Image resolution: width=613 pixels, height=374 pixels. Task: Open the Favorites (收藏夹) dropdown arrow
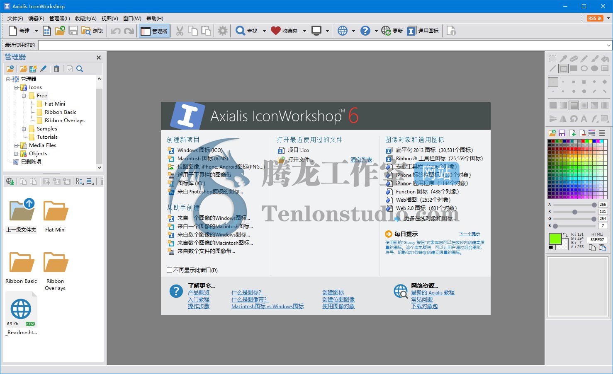click(304, 31)
